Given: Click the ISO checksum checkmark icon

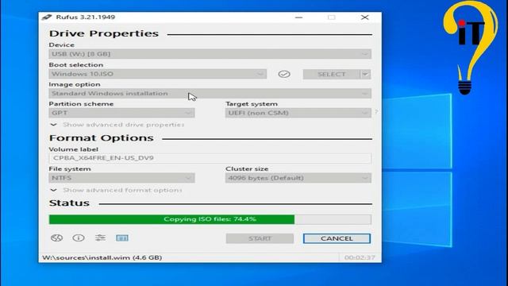Looking at the screenshot, I should click(284, 74).
